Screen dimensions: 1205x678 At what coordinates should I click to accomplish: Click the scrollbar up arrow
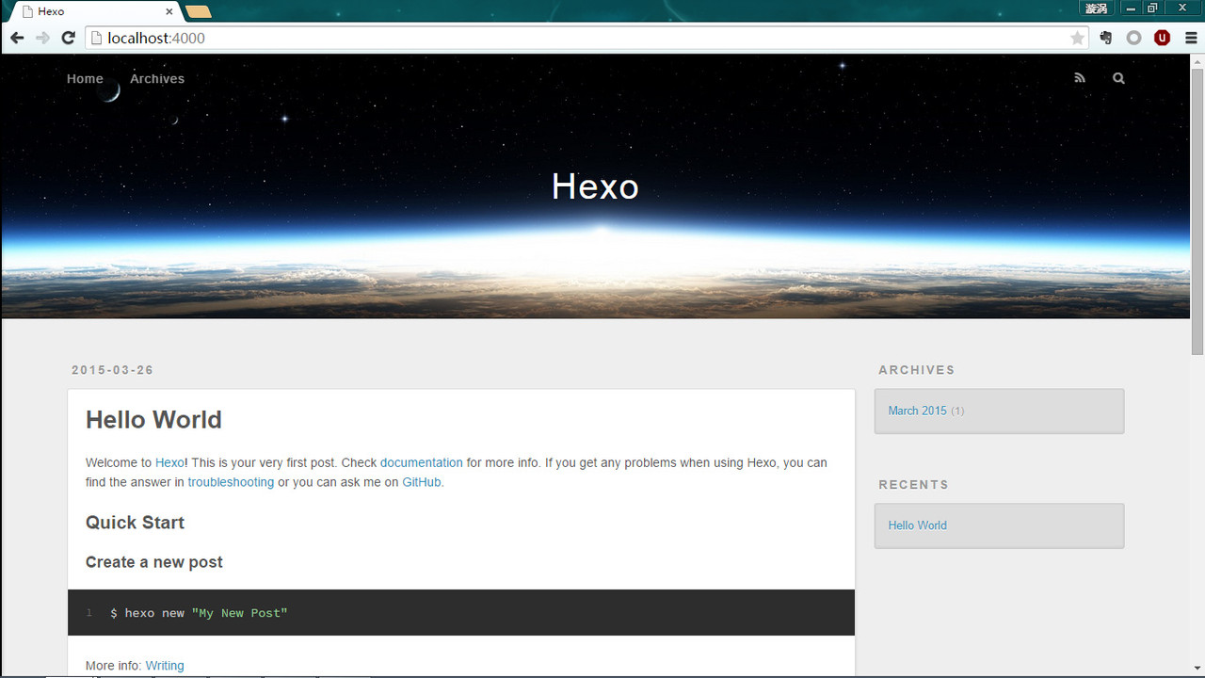tap(1197, 61)
